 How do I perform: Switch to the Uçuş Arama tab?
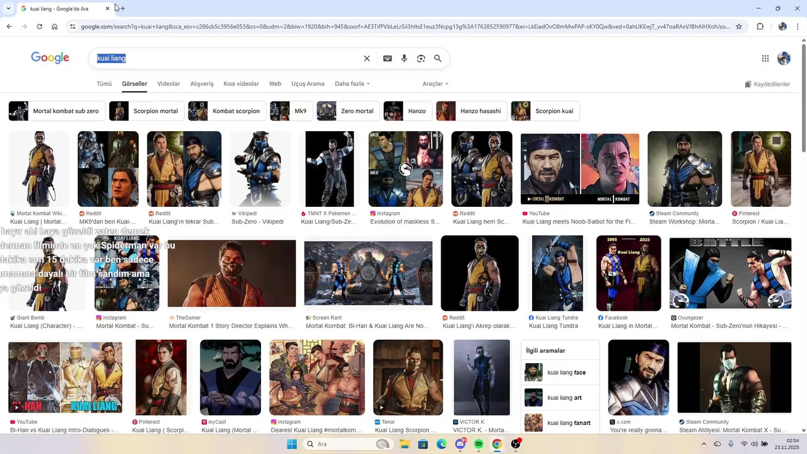pos(308,84)
